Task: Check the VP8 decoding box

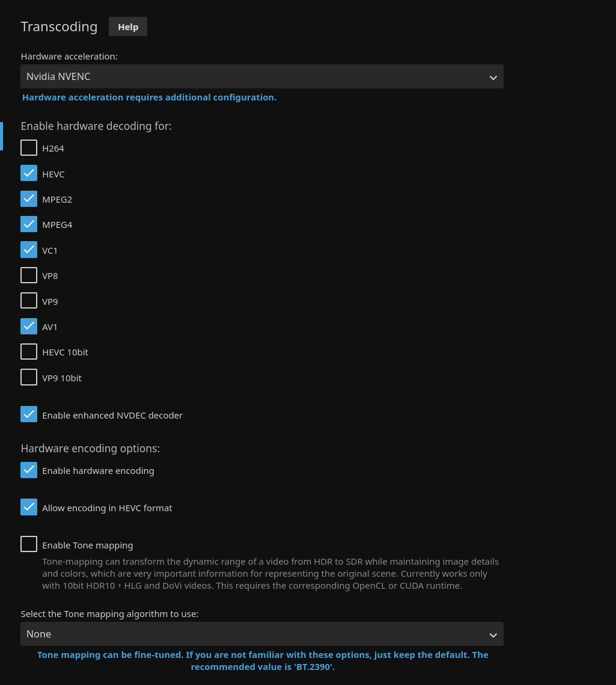Action: point(29,275)
